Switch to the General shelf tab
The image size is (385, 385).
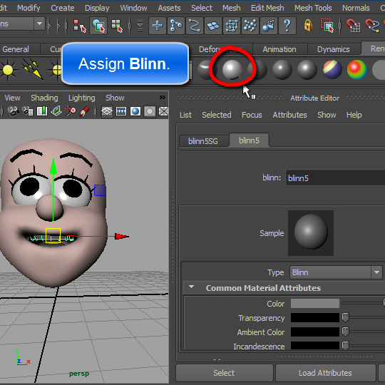click(16, 49)
